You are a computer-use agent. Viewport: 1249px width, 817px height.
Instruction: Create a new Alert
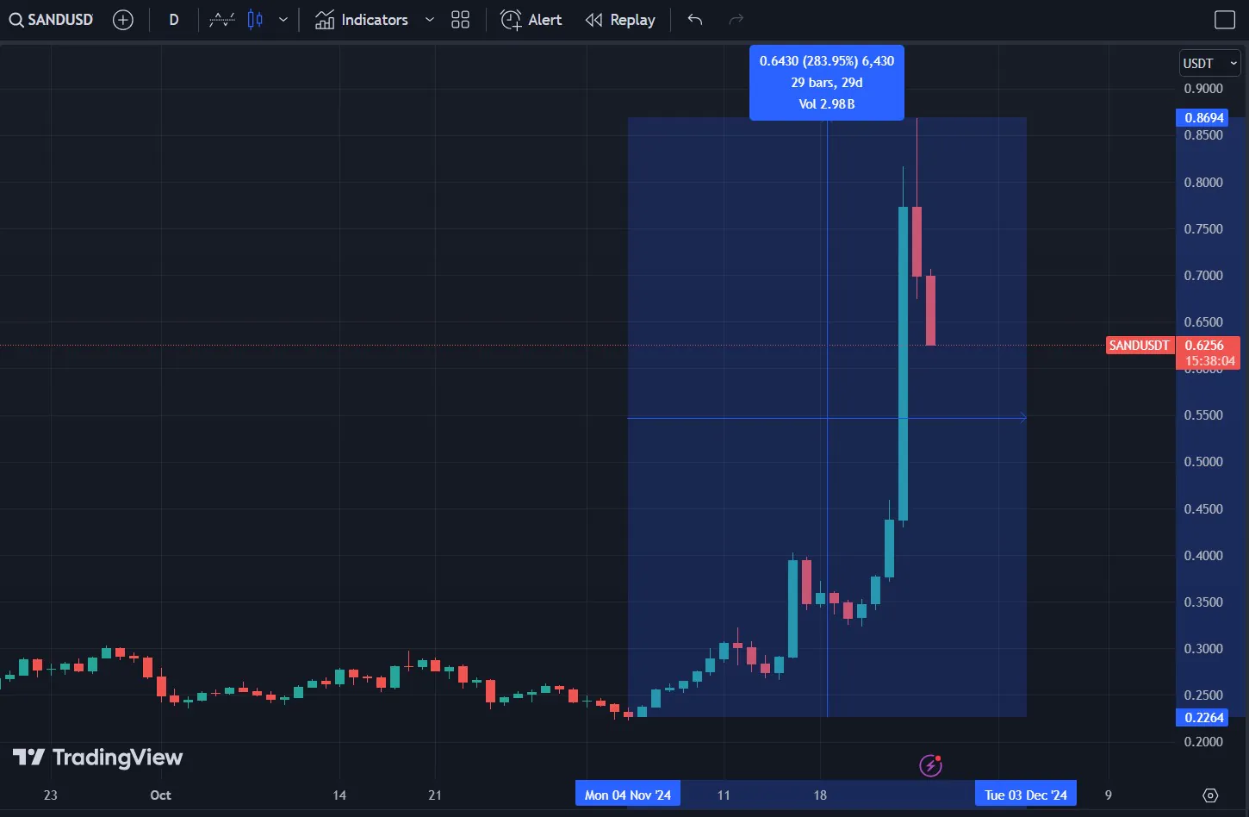(531, 19)
